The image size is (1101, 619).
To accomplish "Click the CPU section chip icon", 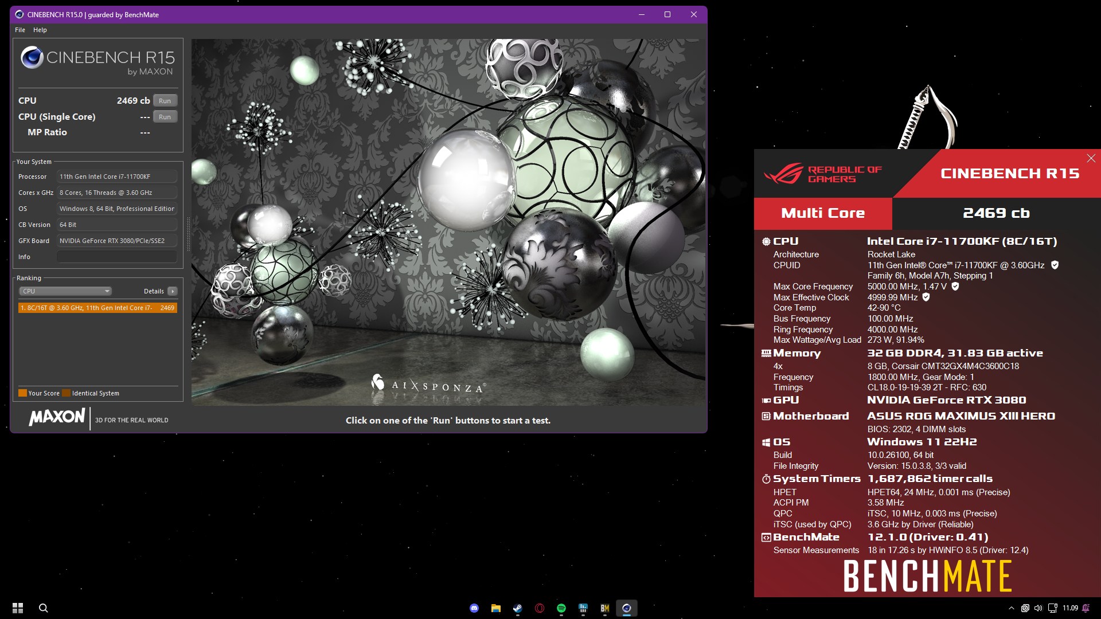I will pos(766,241).
